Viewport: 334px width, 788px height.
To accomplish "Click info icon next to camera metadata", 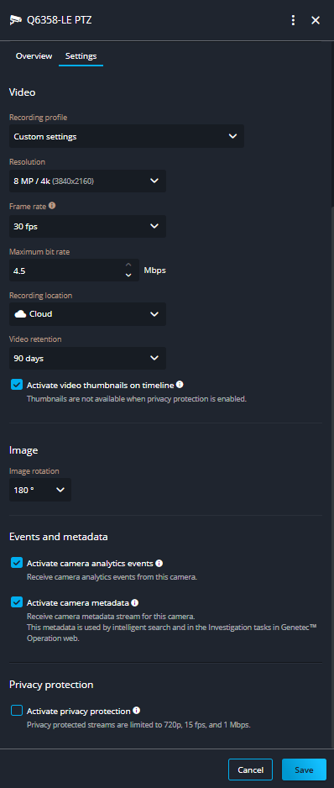I will point(134,602).
